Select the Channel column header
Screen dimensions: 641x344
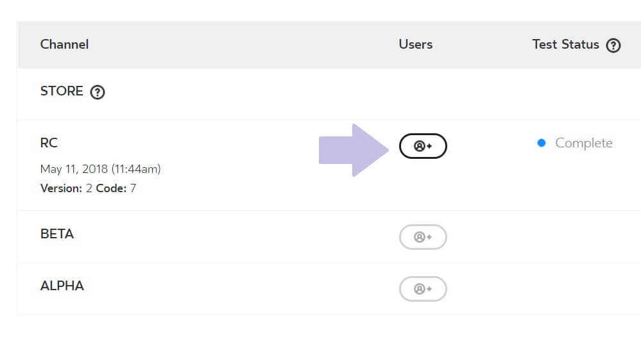point(64,44)
